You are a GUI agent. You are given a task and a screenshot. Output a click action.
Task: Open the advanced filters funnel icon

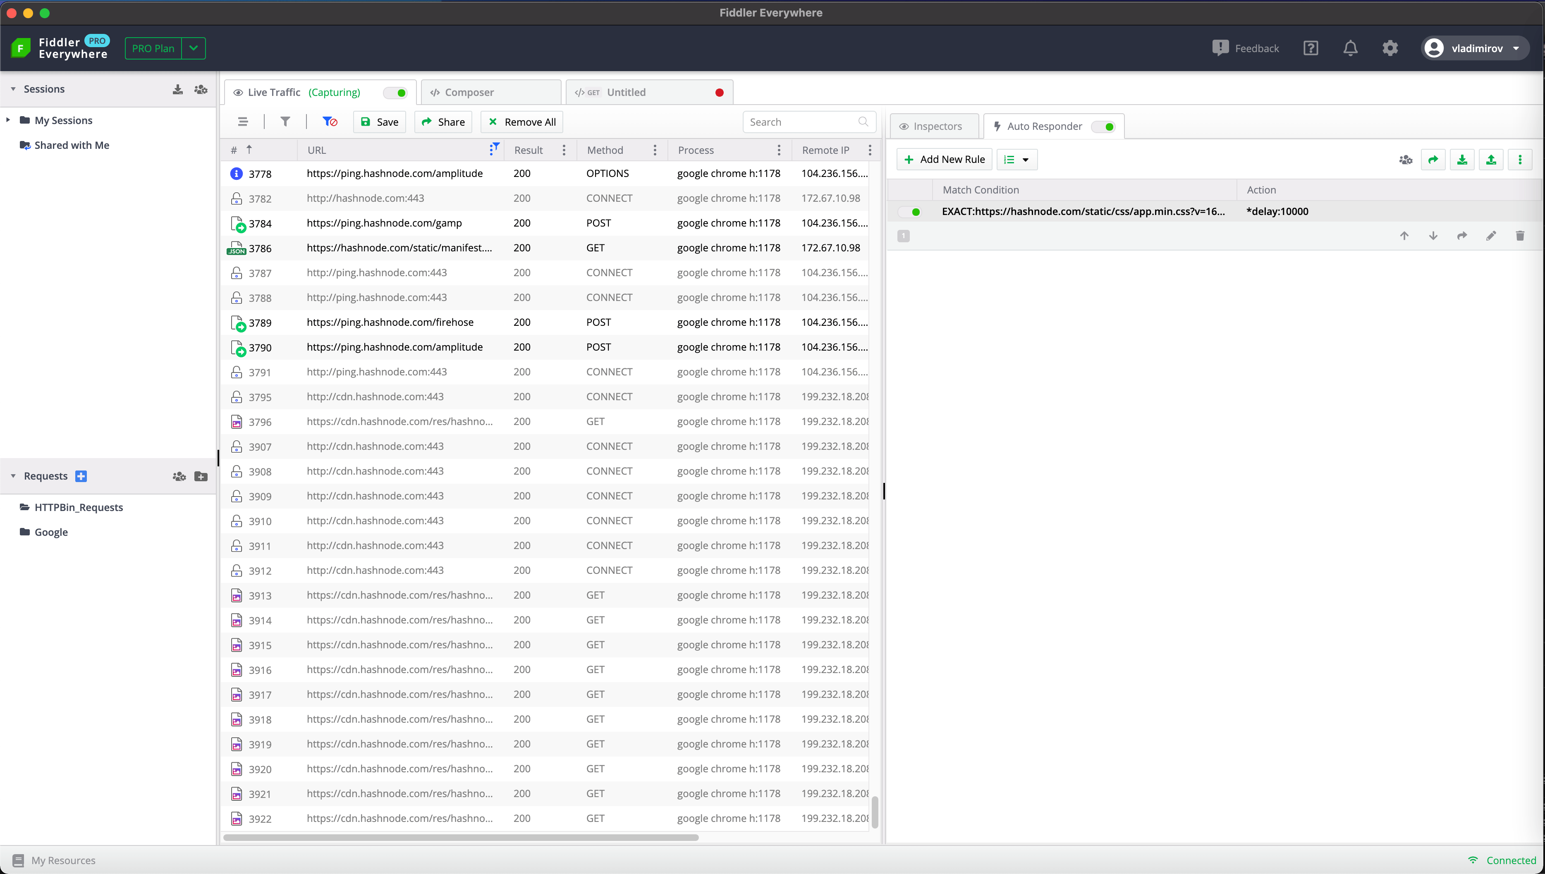[285, 122]
